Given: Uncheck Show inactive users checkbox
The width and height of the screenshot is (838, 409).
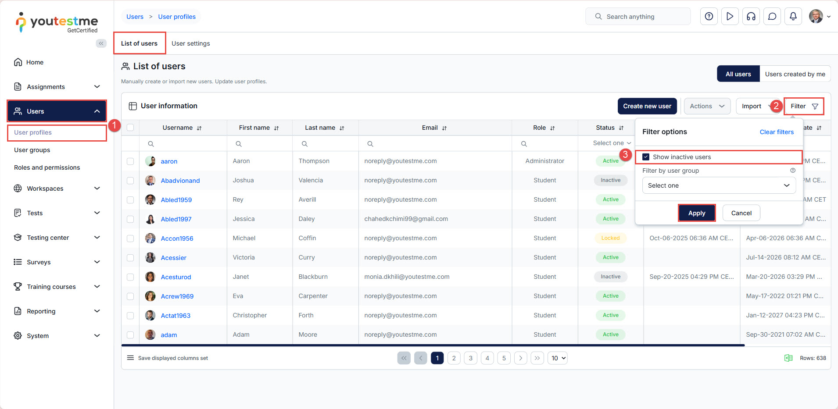Looking at the screenshot, I should click(x=646, y=157).
